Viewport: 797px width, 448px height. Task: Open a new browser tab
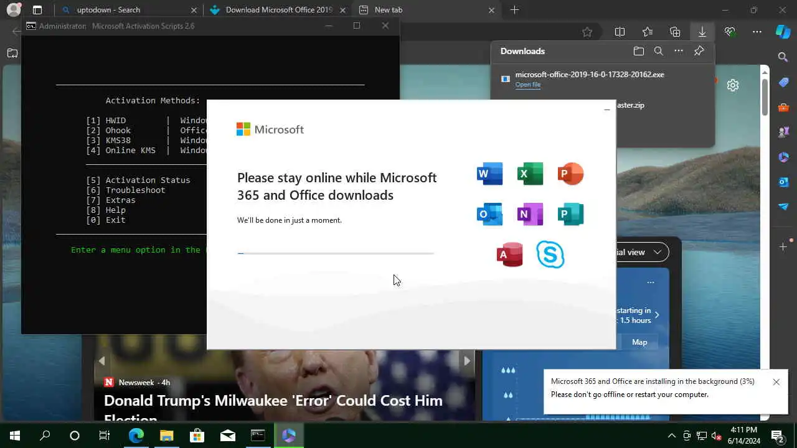[x=514, y=10]
